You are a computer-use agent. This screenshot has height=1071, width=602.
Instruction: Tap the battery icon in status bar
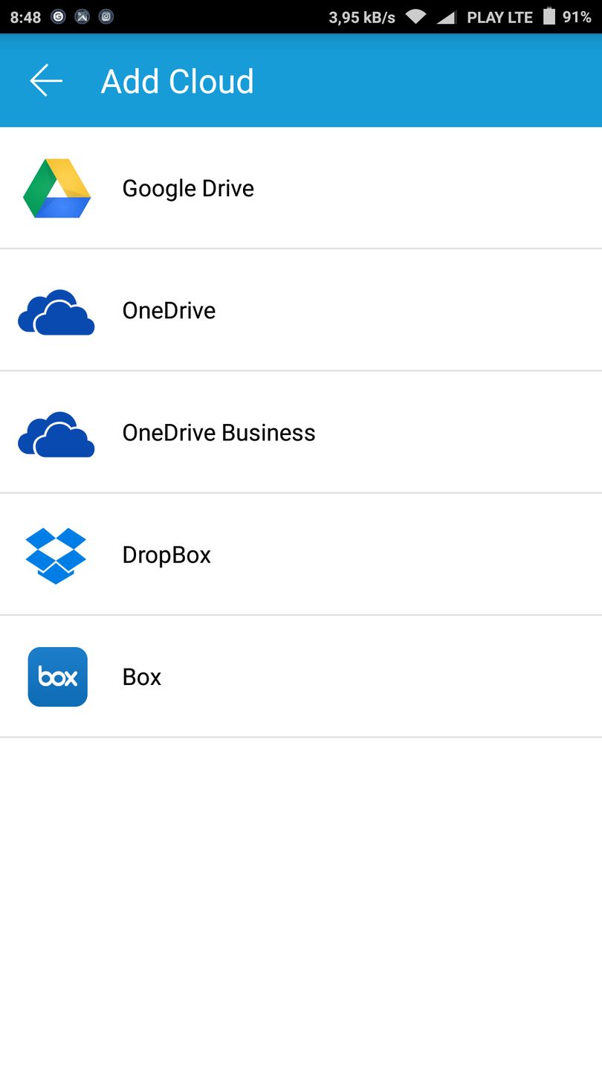coord(549,16)
